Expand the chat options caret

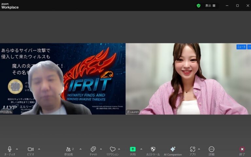click(101, 149)
